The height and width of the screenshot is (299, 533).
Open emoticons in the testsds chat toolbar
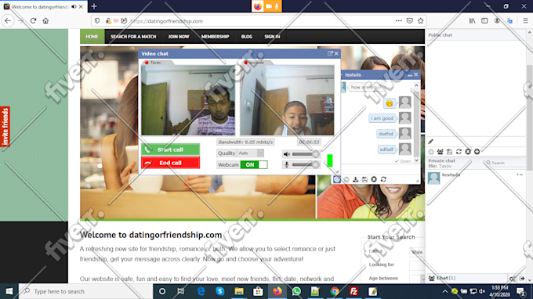[346, 179]
